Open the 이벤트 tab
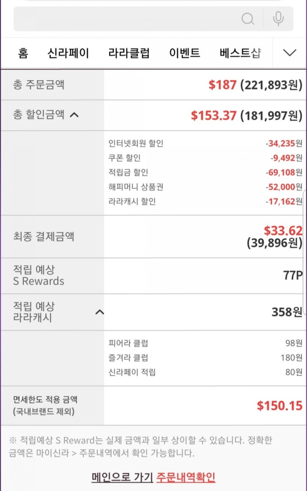The width and height of the screenshot is (307, 491). (x=185, y=53)
